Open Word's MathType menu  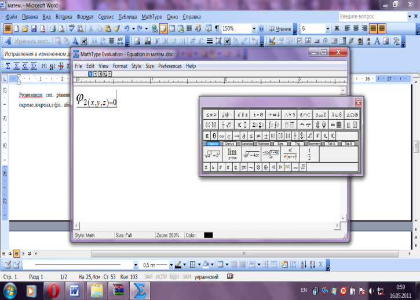[x=152, y=17]
